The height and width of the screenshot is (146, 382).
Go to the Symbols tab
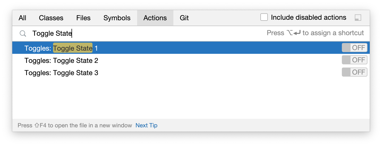(x=117, y=18)
